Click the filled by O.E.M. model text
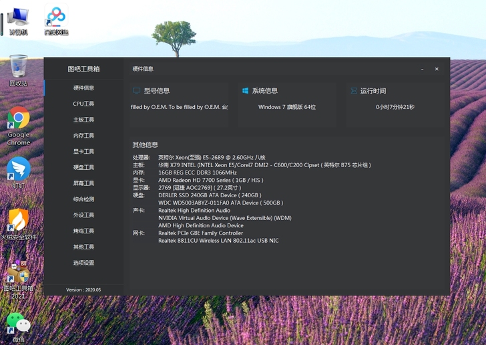The image size is (486, 345). (x=179, y=107)
